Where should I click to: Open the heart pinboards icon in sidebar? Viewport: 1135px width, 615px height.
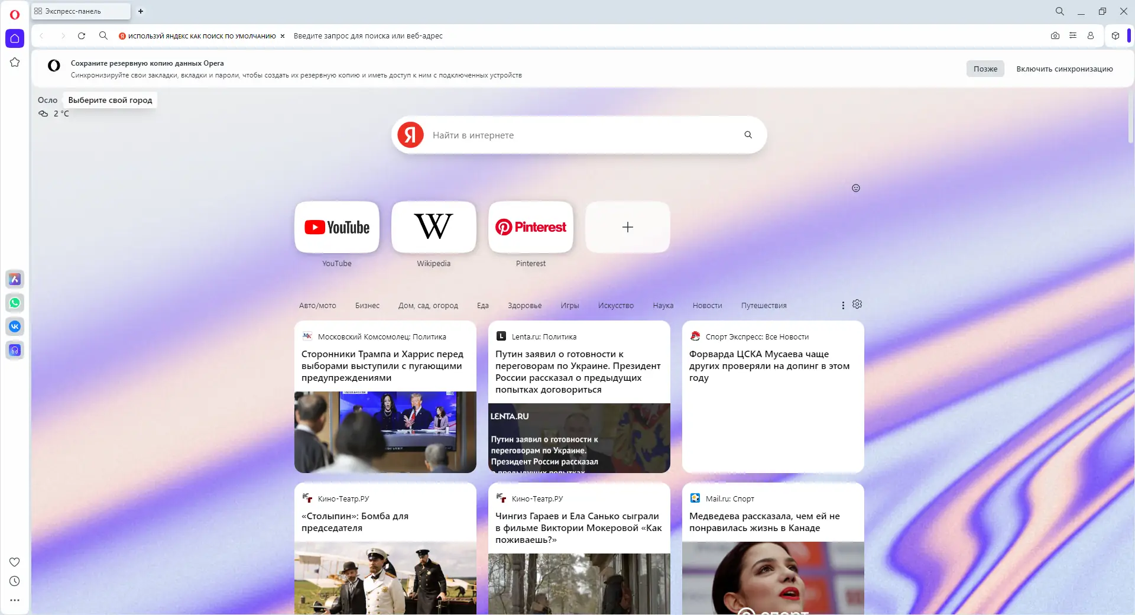coord(15,562)
